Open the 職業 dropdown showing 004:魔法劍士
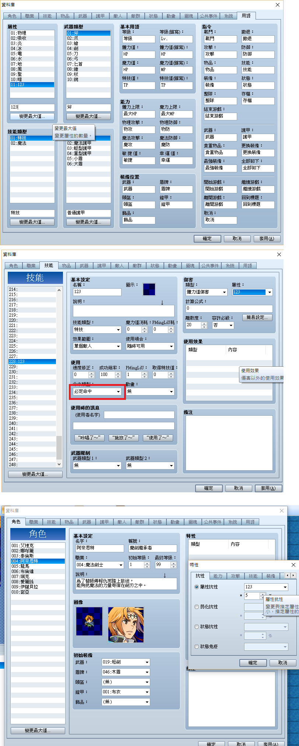The height and width of the screenshot is (746, 299). click(x=100, y=565)
